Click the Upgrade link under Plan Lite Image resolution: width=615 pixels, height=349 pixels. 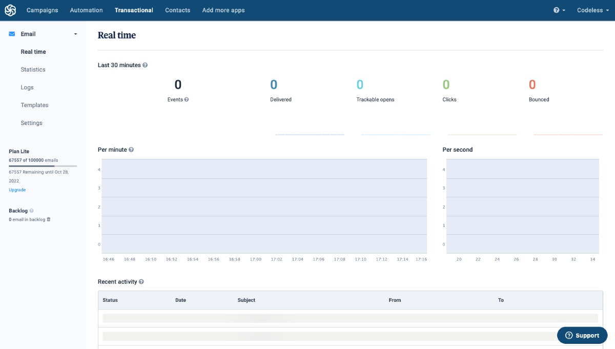pyautogui.click(x=17, y=190)
